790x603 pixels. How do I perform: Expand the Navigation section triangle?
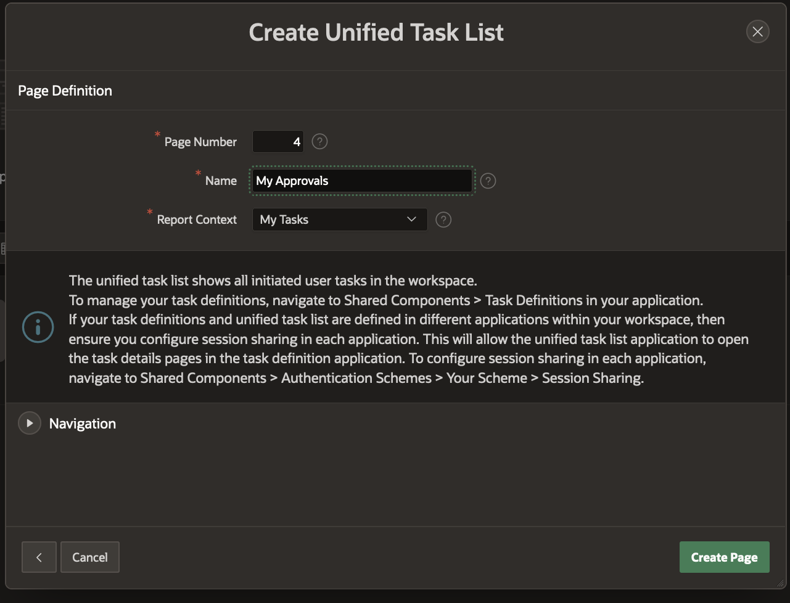29,424
